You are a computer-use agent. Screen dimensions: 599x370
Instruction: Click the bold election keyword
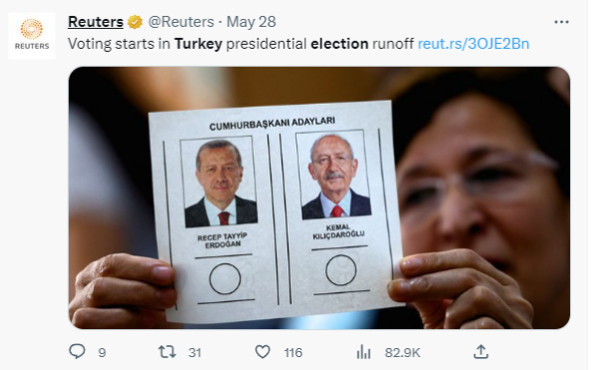pos(339,44)
